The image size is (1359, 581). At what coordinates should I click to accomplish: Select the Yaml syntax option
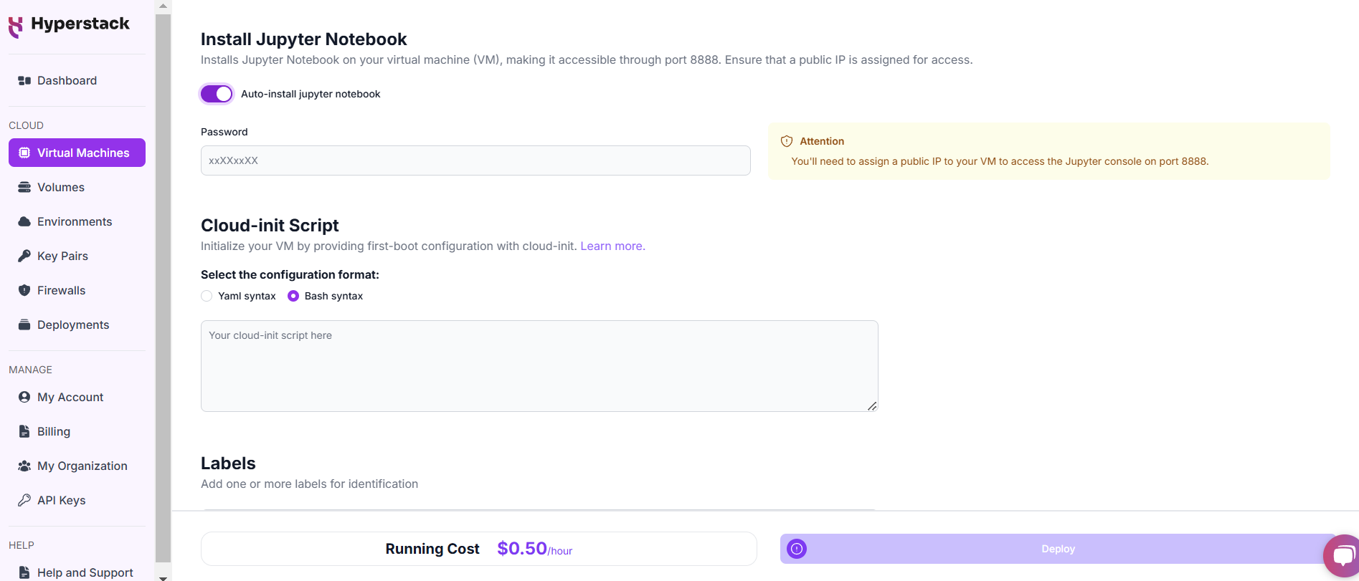(x=207, y=296)
